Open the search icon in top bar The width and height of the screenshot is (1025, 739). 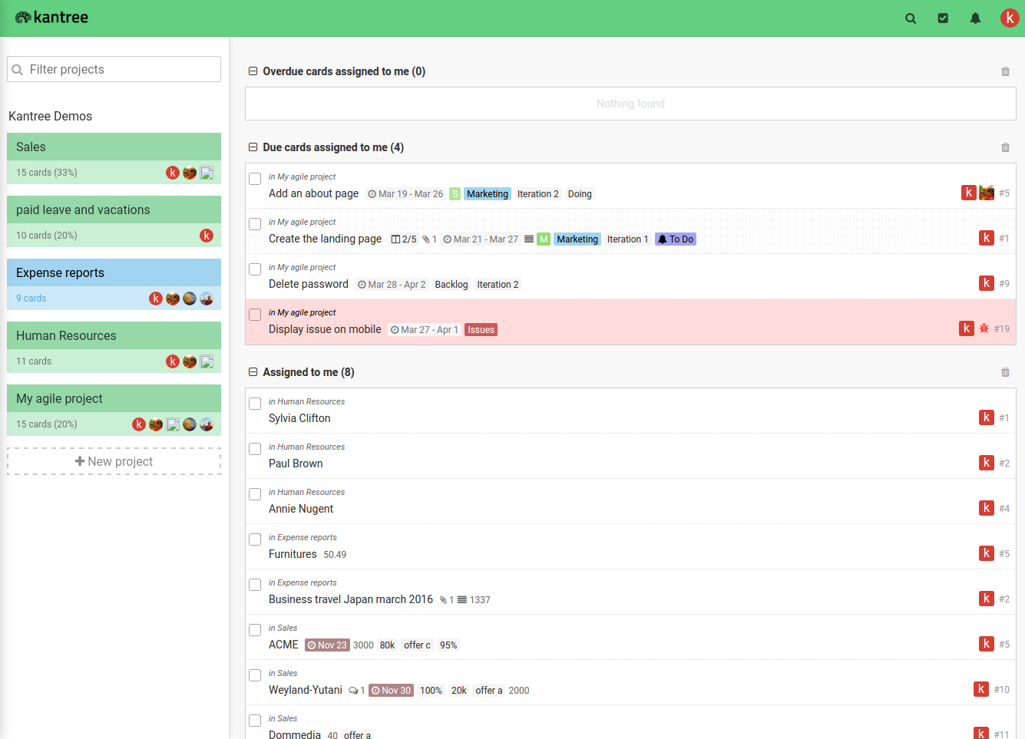pos(911,18)
